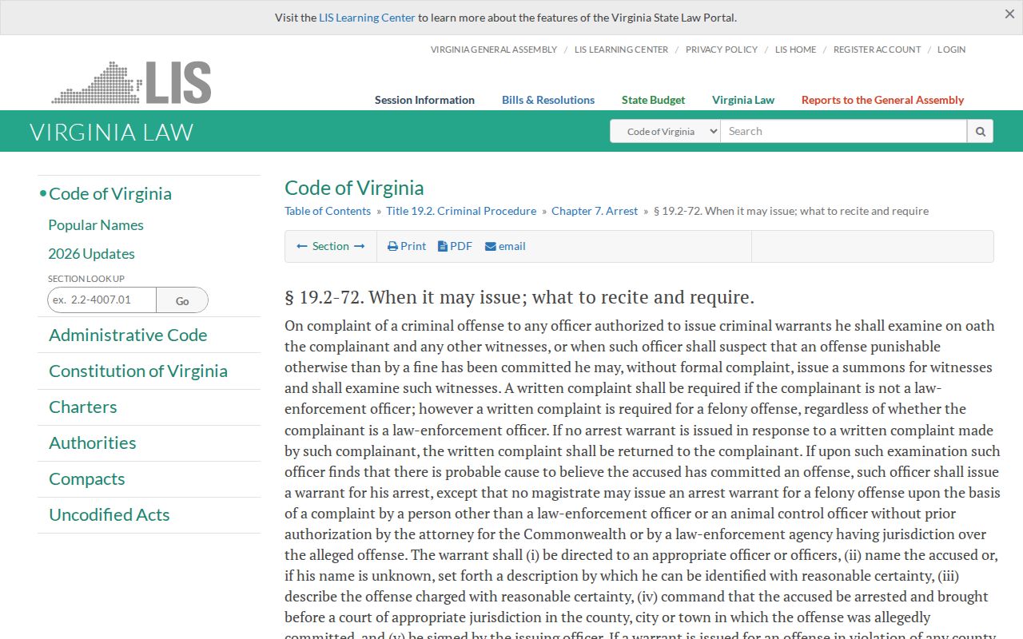Focus the Search text field
The width and height of the screenshot is (1023, 639).
coord(844,131)
